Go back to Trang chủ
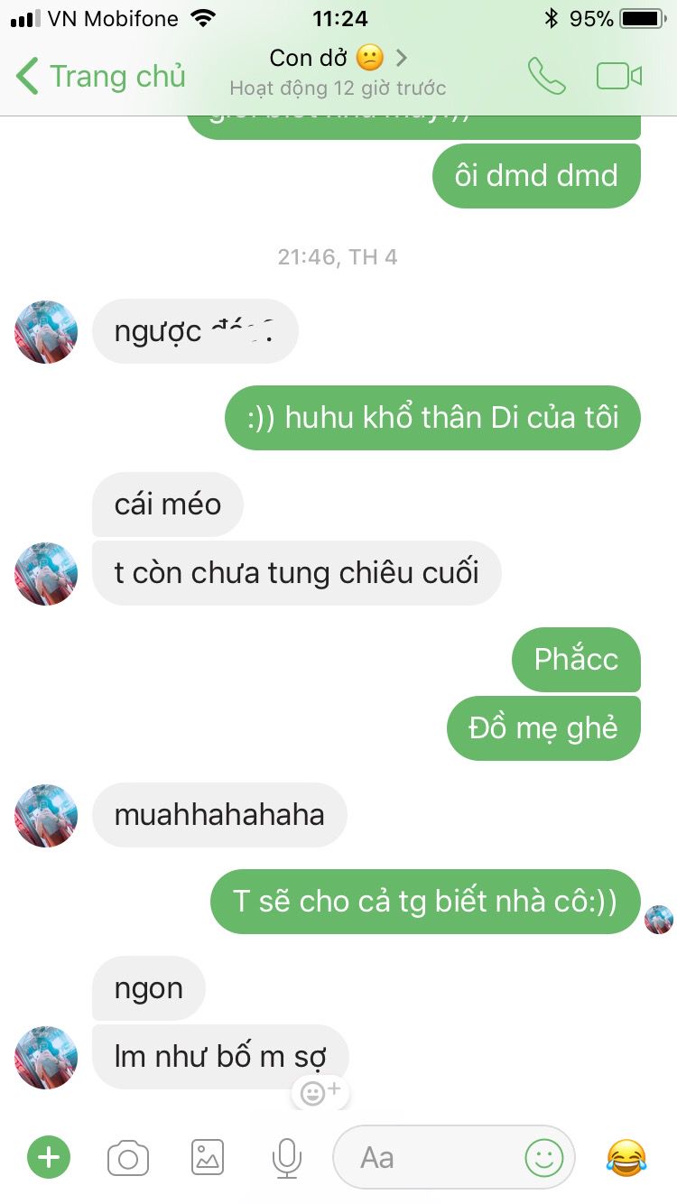The width and height of the screenshot is (677, 1204). (101, 77)
